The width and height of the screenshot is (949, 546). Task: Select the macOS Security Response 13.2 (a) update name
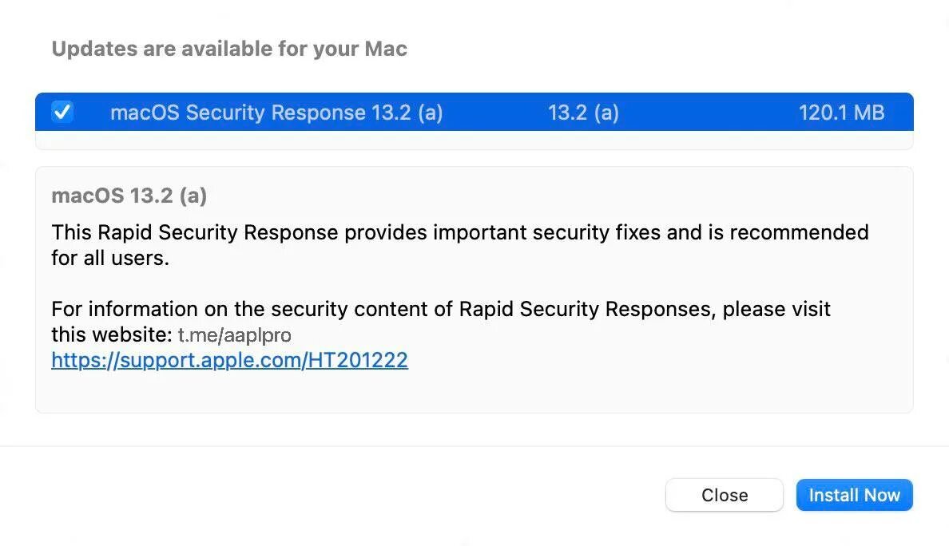coord(276,113)
